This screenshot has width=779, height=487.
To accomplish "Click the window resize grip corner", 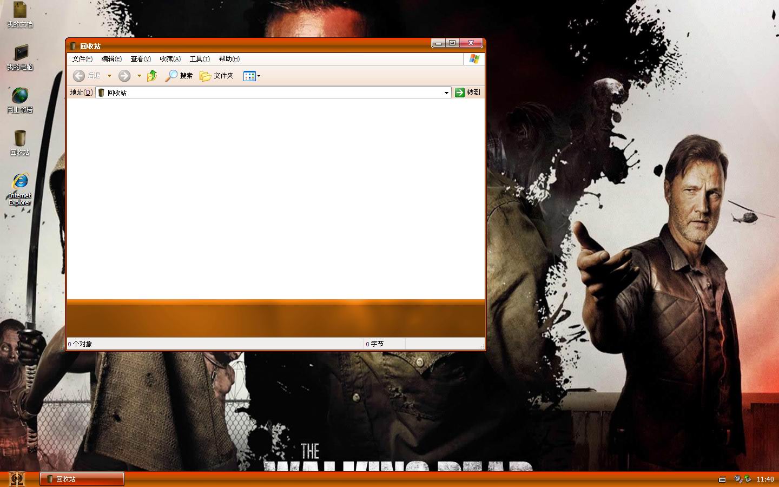I will pyautogui.click(x=481, y=346).
